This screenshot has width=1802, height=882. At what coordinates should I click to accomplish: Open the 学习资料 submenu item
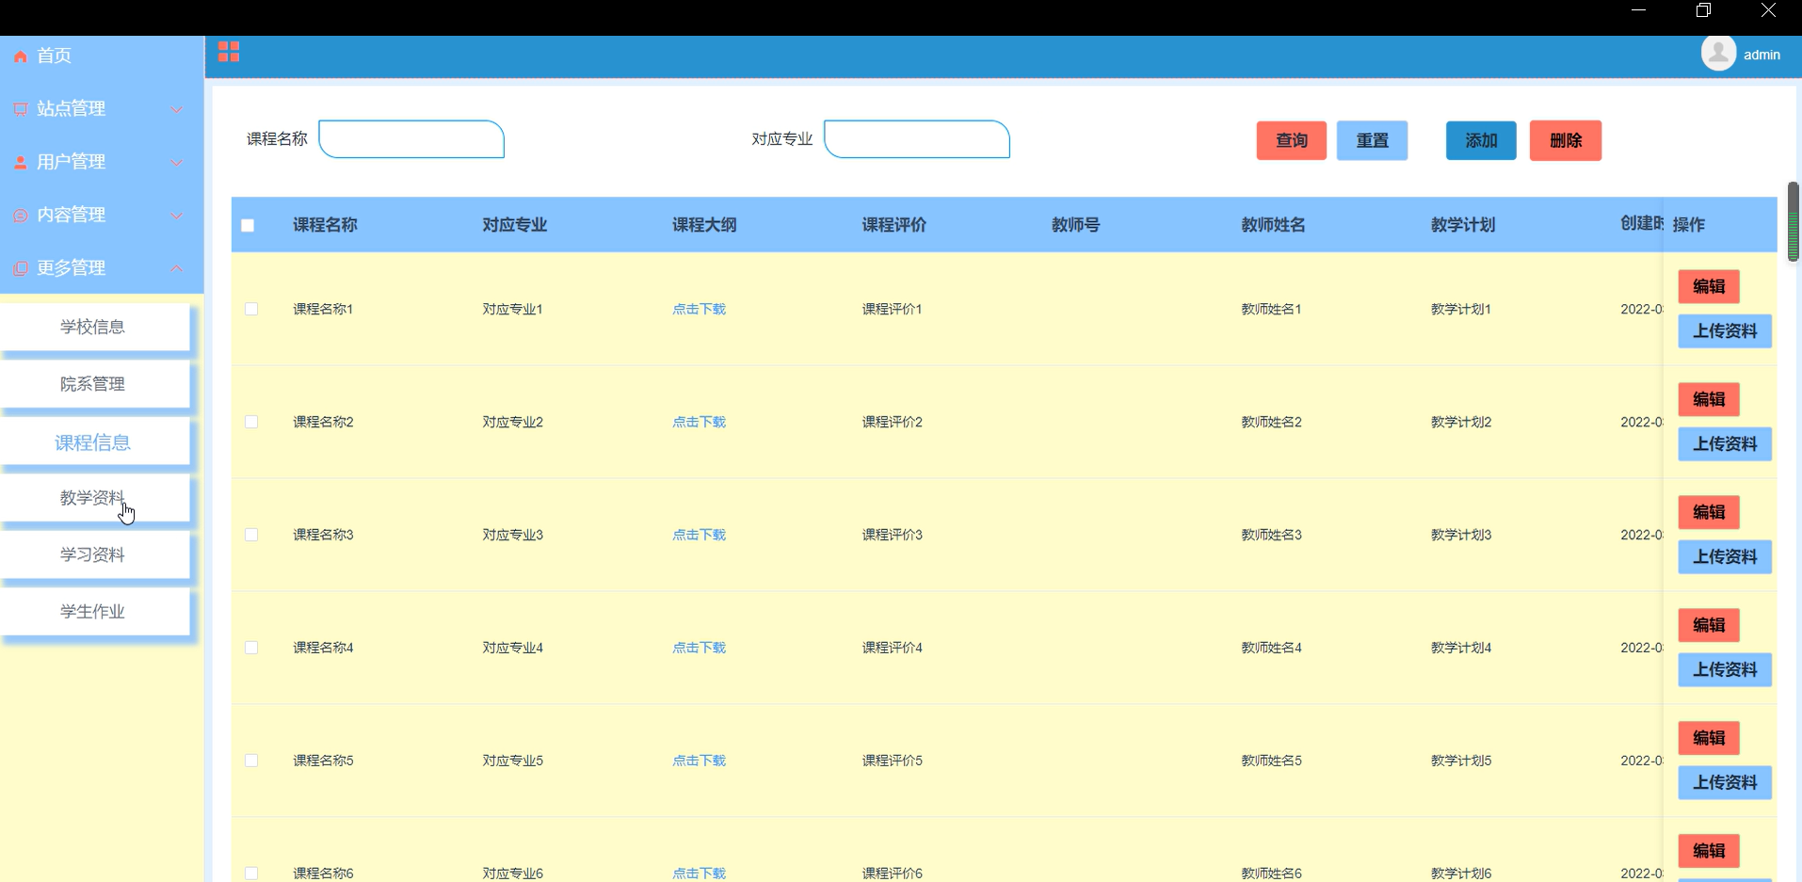click(94, 555)
